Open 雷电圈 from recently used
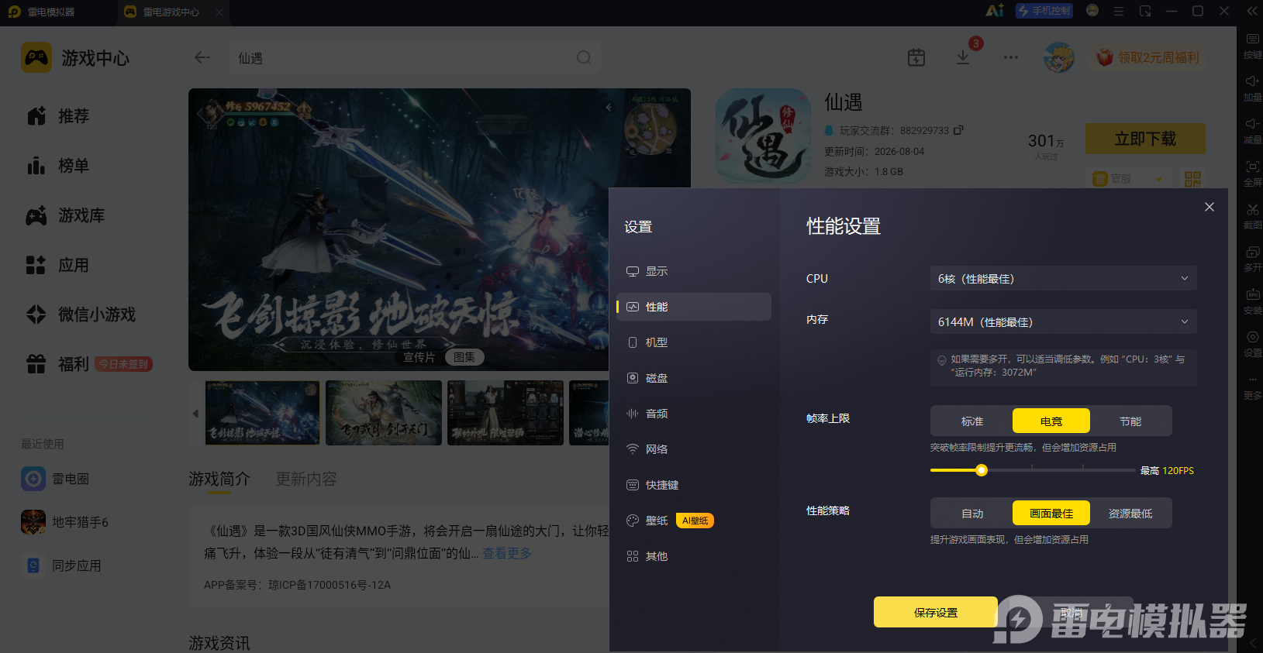 coord(56,479)
